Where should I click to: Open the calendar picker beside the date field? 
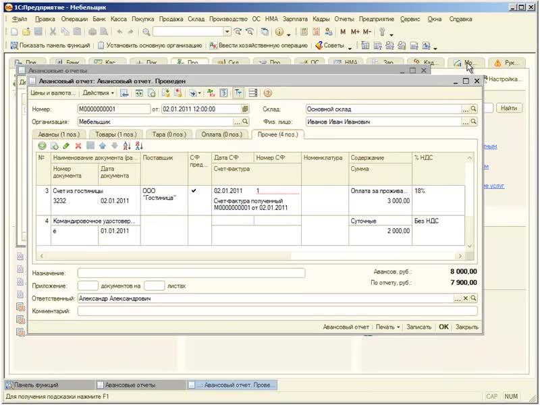pyautogui.click(x=245, y=109)
